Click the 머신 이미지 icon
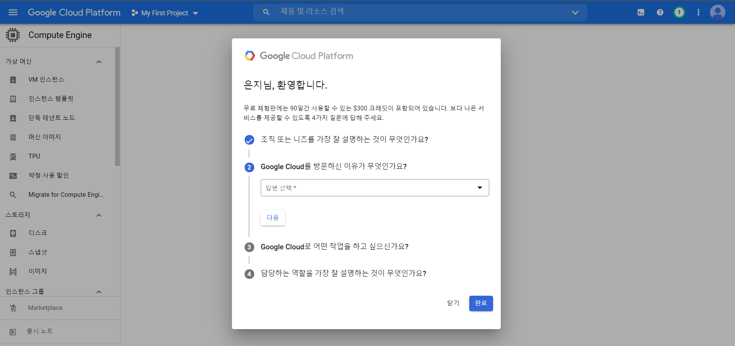Image resolution: width=735 pixels, height=346 pixels. tap(13, 137)
